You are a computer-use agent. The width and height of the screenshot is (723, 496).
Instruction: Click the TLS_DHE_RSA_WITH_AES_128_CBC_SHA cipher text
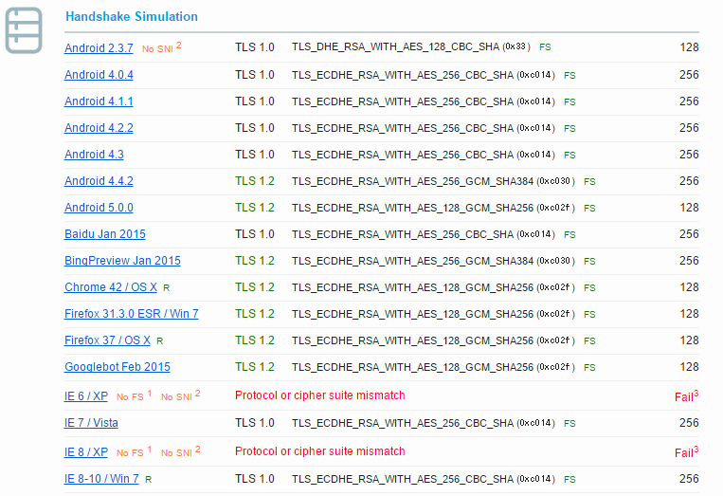396,47
